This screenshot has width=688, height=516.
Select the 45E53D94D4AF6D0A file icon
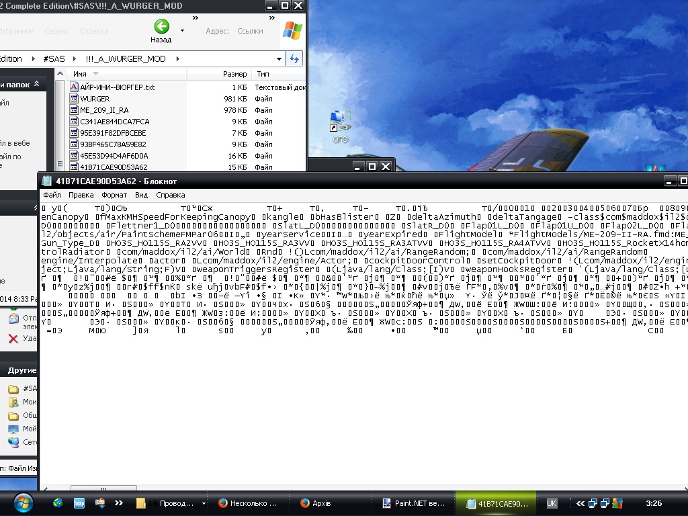click(74, 156)
